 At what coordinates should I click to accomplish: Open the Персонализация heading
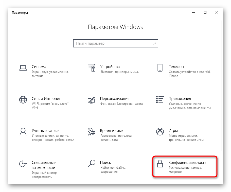(115, 99)
